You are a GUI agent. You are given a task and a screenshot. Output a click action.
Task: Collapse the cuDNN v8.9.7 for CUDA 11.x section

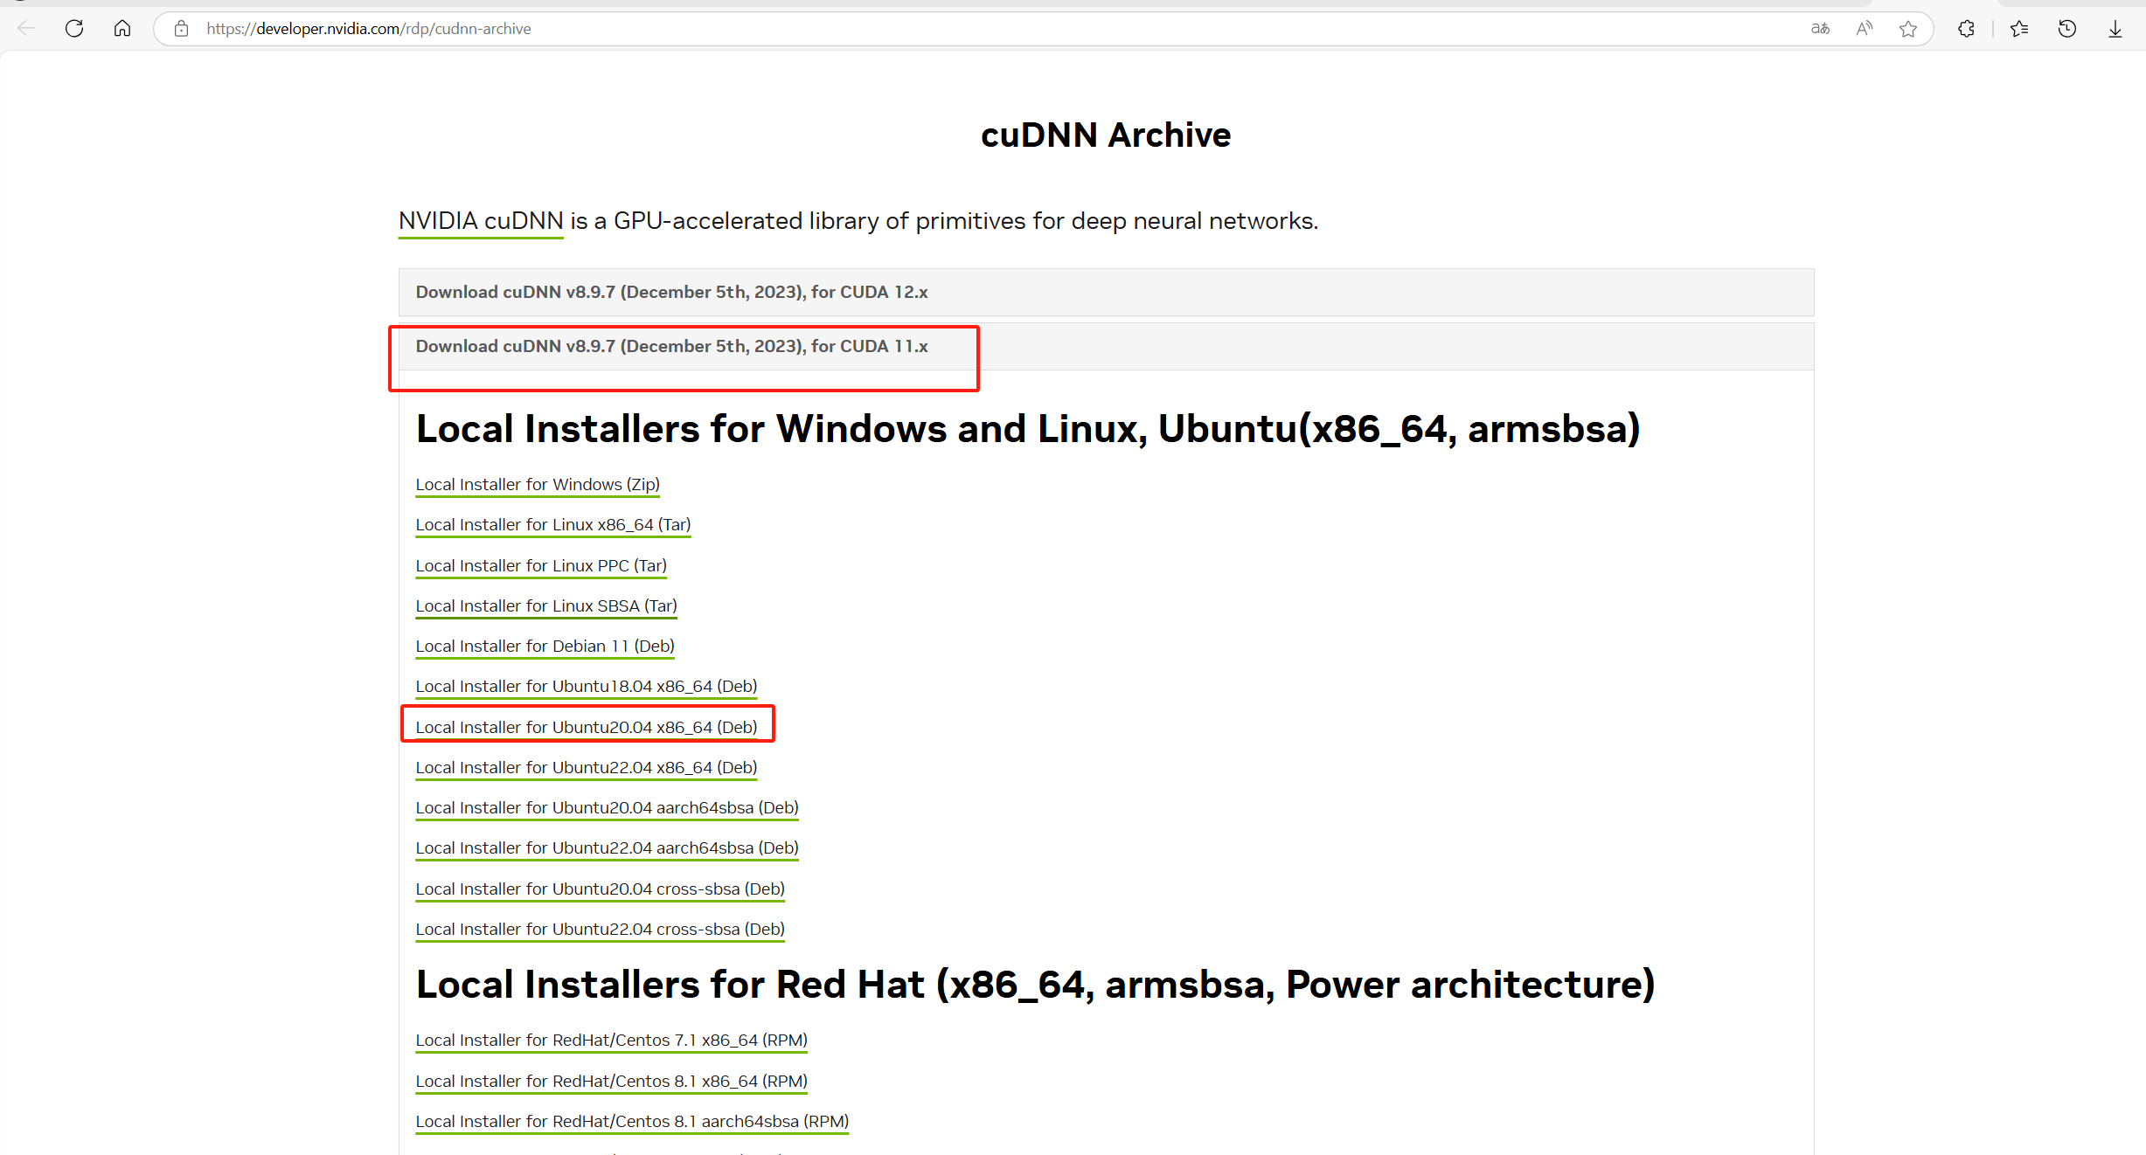[671, 346]
